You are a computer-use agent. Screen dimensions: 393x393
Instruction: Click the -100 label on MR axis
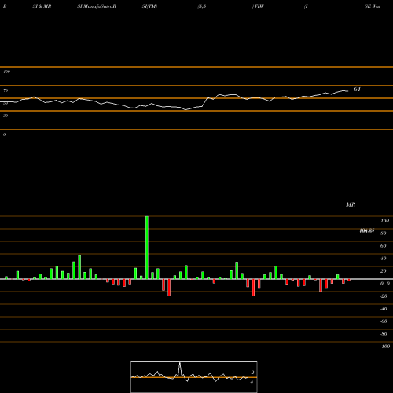click(385, 347)
